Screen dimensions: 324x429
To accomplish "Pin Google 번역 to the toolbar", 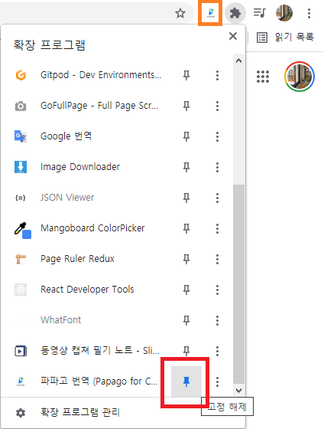I will pyautogui.click(x=186, y=136).
